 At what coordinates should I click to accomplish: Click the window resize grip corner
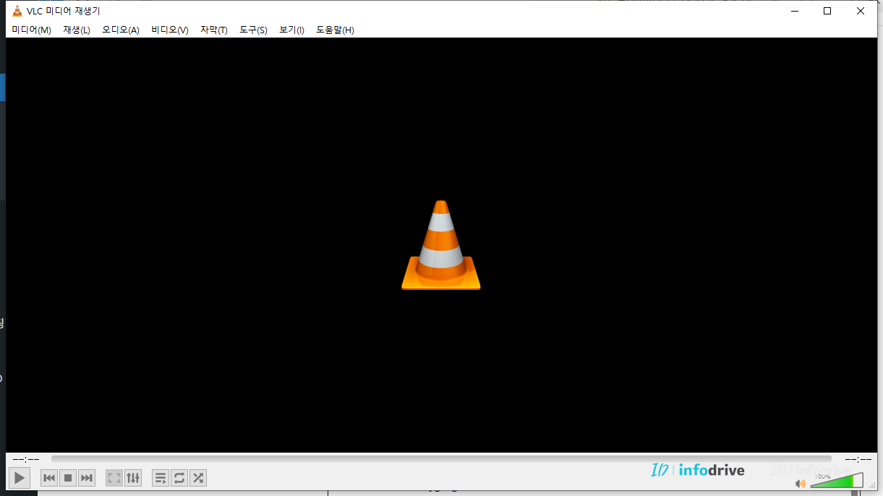coord(873,486)
